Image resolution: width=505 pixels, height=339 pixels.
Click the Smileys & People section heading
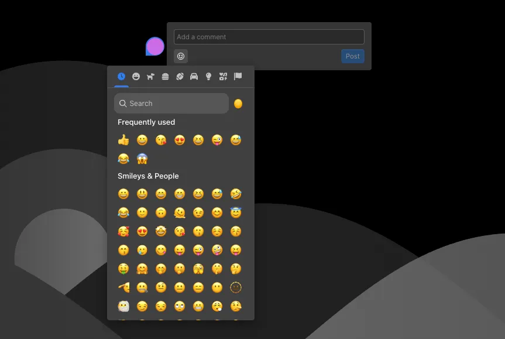coord(148,176)
